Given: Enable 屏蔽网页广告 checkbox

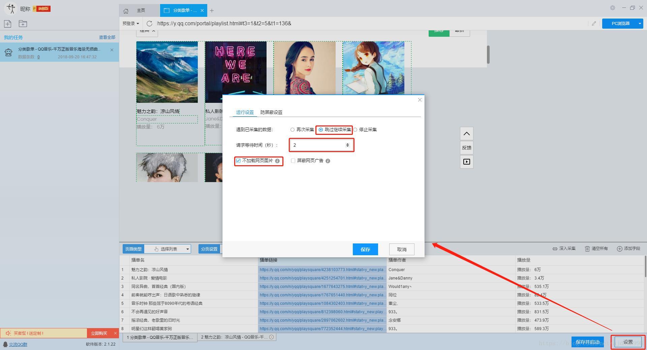Looking at the screenshot, I should pyautogui.click(x=293, y=161).
